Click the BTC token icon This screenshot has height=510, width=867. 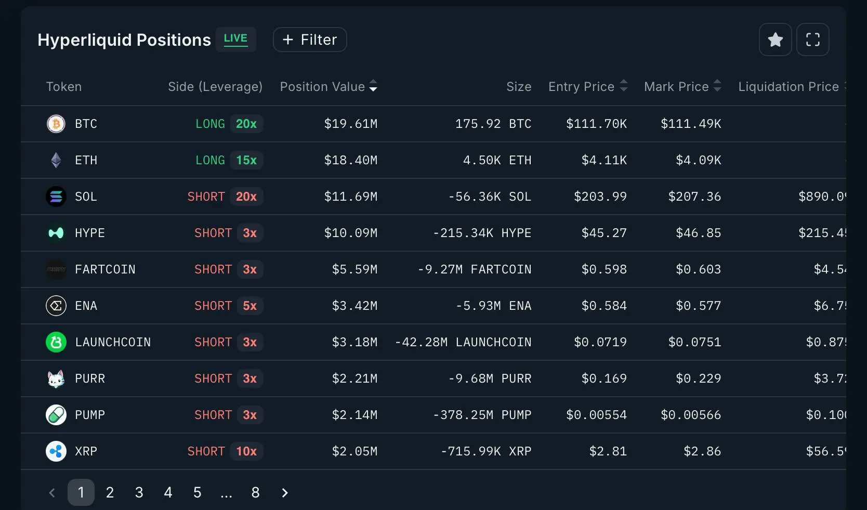pos(56,124)
